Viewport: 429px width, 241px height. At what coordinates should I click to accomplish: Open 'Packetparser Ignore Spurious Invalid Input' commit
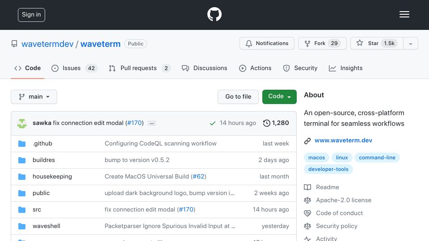click(x=170, y=226)
